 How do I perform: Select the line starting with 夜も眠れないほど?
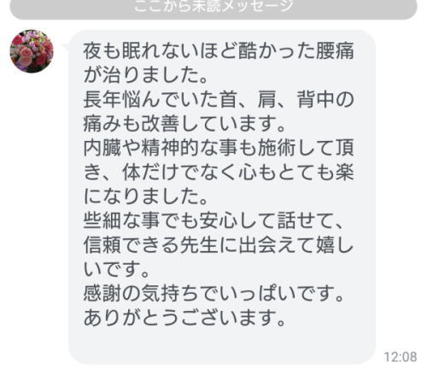tap(219, 50)
